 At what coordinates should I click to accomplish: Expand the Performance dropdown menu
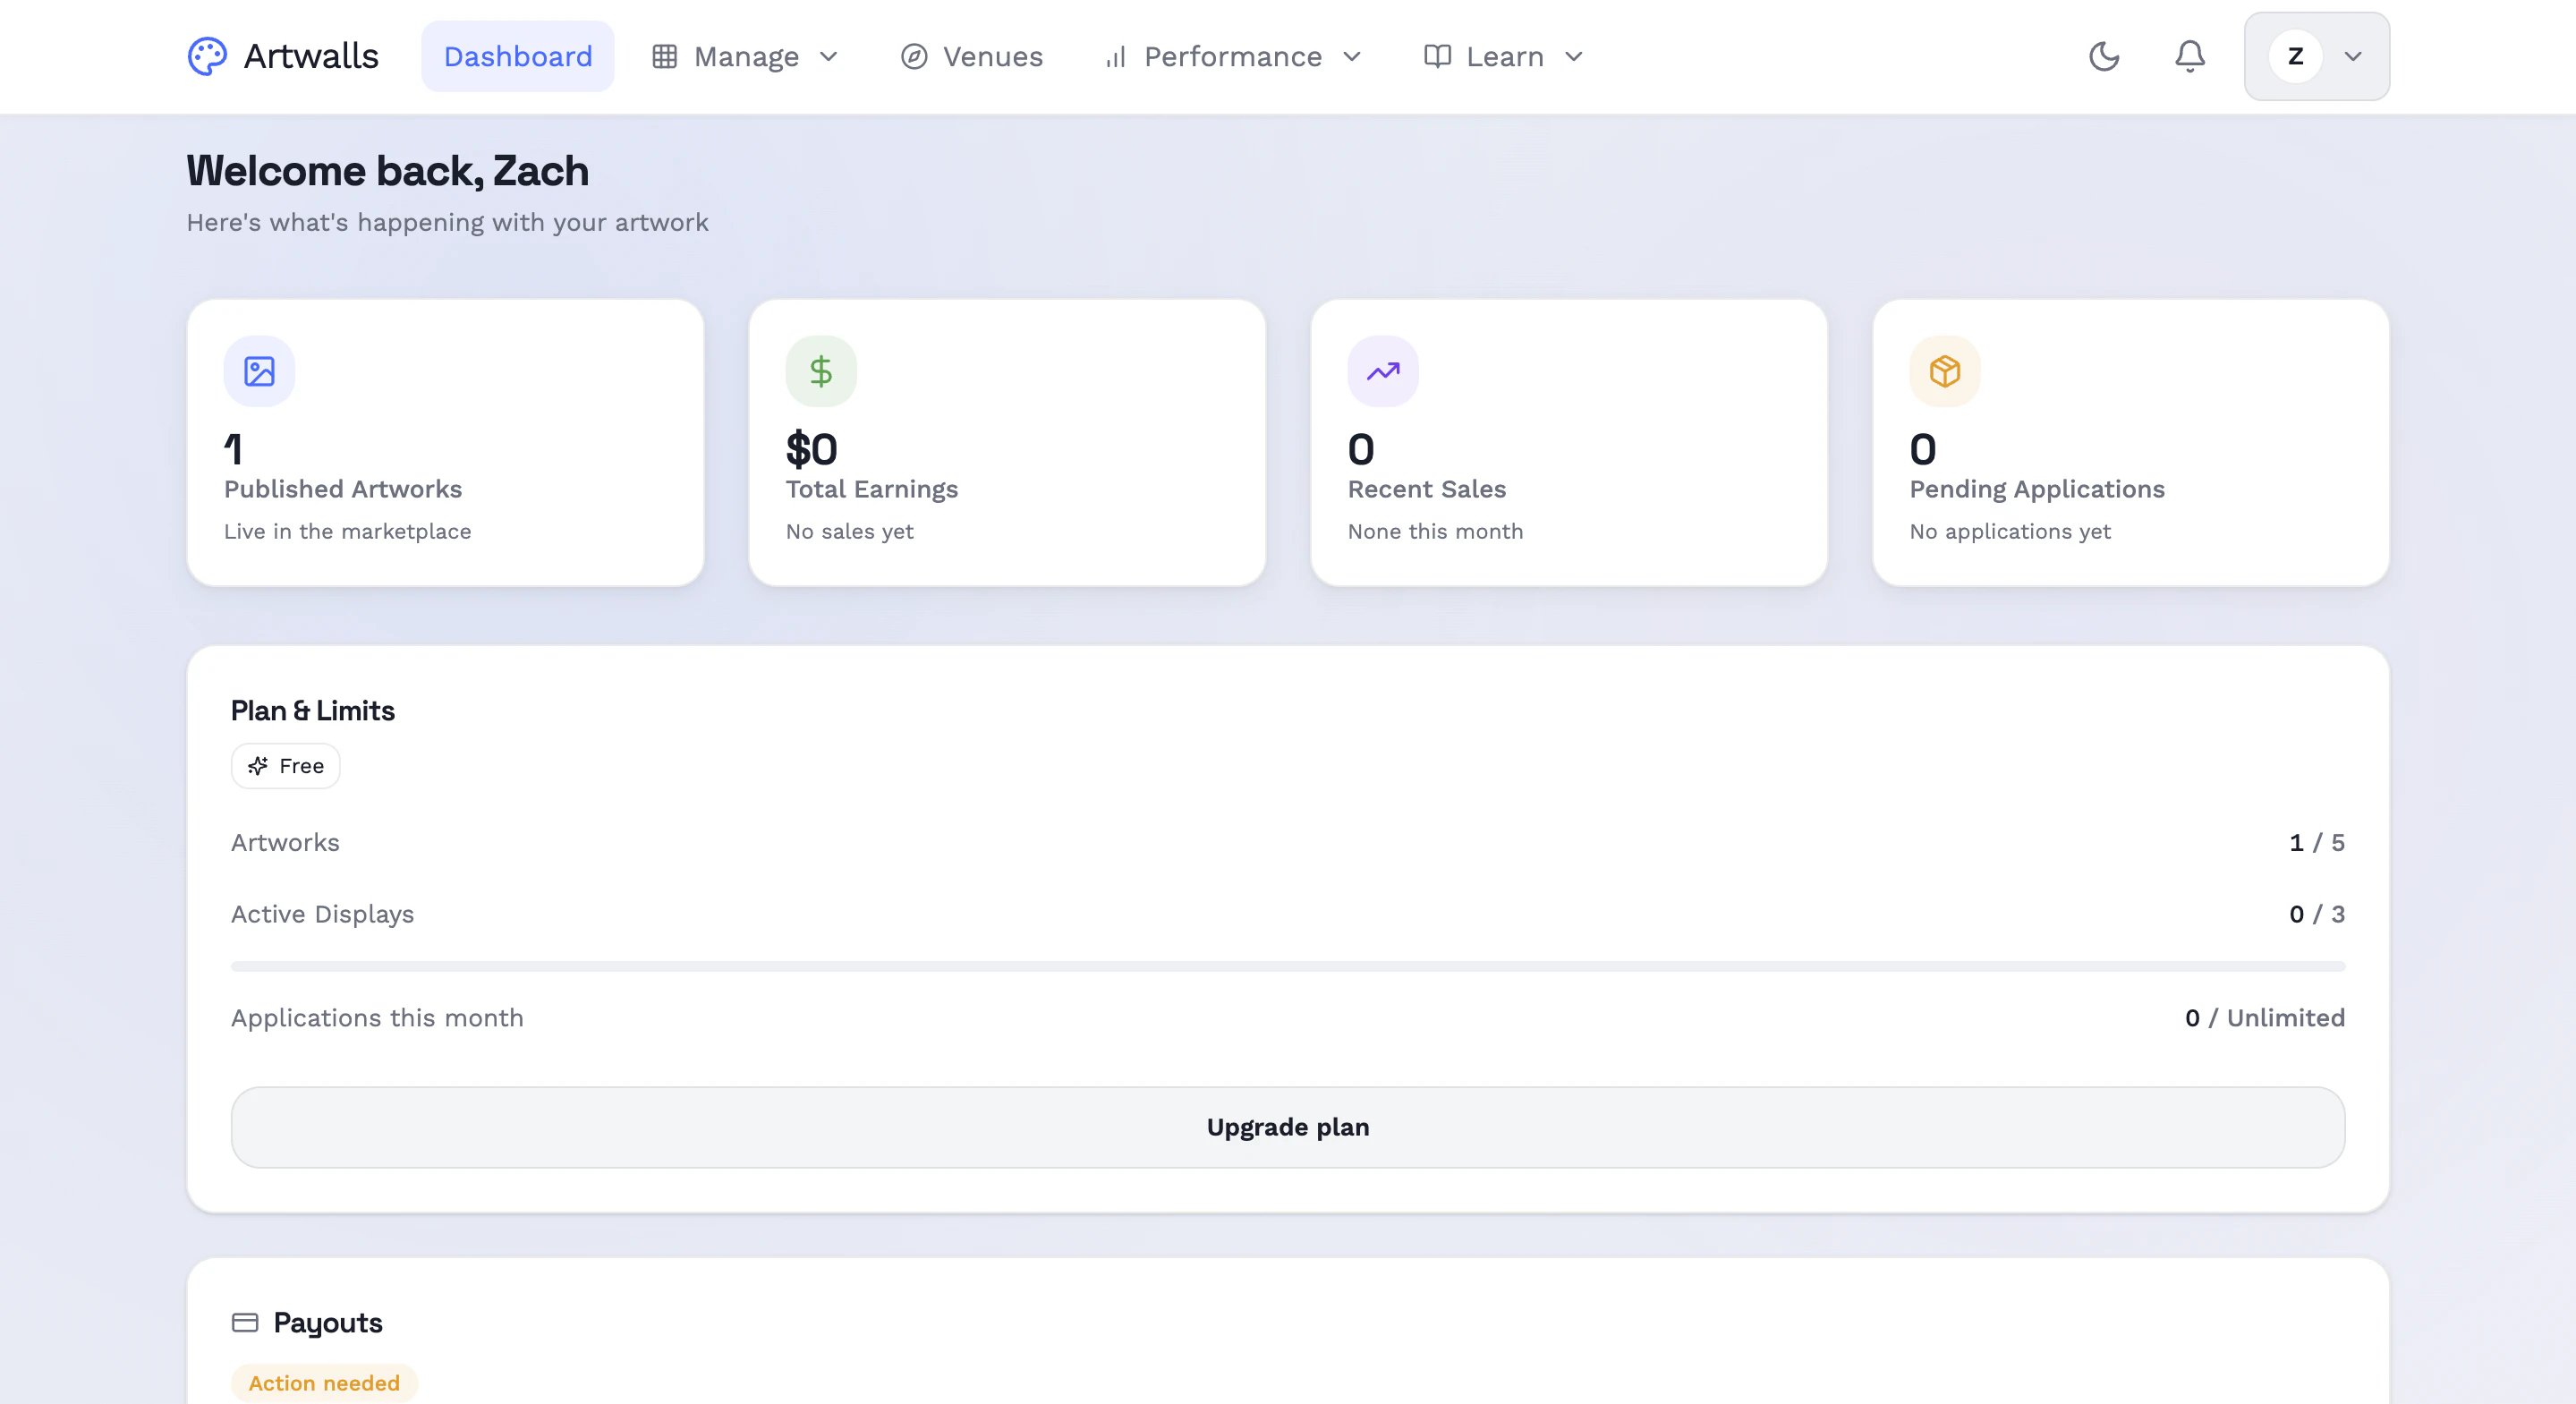(1233, 56)
